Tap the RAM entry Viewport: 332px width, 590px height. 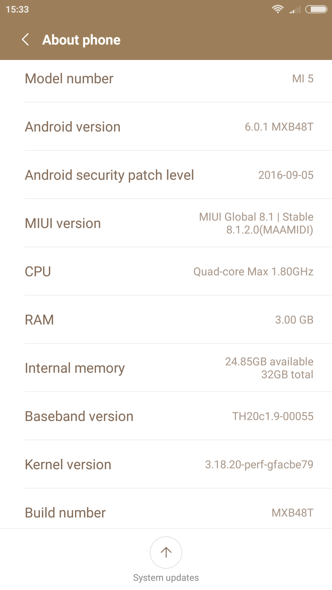(x=166, y=320)
